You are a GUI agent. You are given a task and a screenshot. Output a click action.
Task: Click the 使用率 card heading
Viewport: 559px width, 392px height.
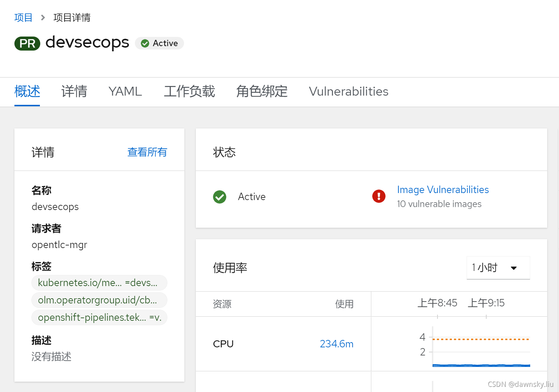pos(230,268)
